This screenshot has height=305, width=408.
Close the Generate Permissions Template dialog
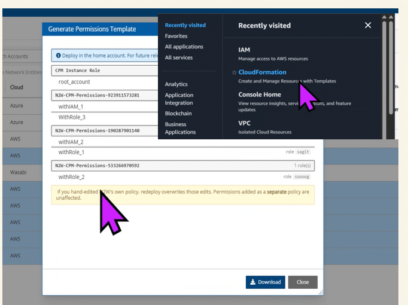(x=303, y=282)
